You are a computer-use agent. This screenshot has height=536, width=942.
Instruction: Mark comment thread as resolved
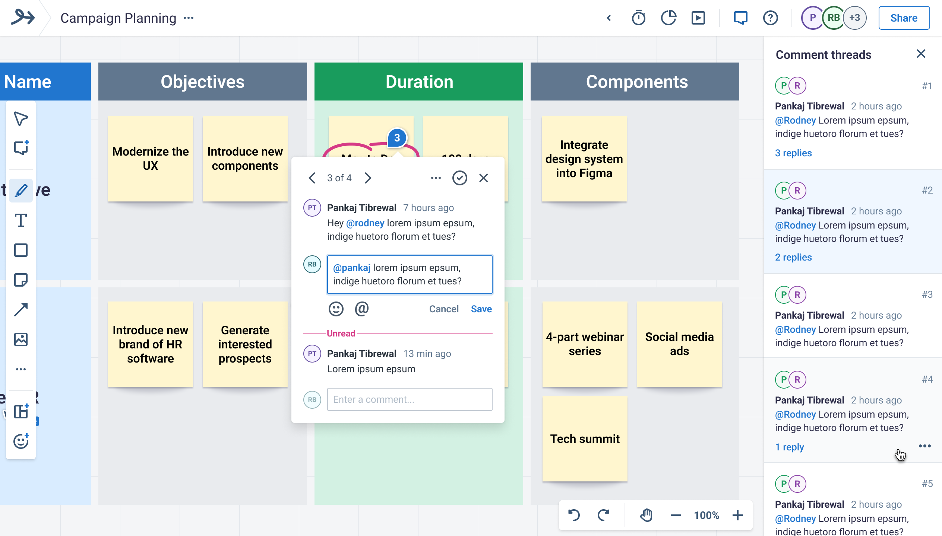point(459,178)
